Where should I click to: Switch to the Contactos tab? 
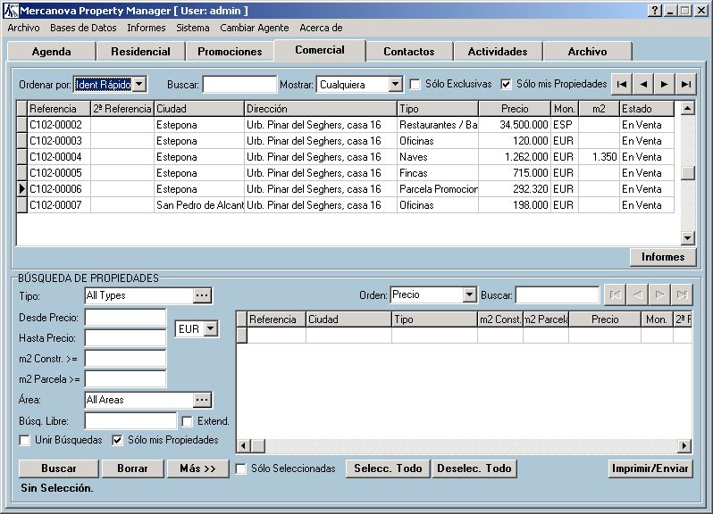click(409, 51)
